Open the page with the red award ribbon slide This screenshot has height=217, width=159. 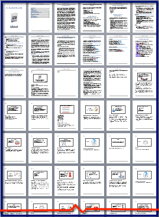(66, 181)
